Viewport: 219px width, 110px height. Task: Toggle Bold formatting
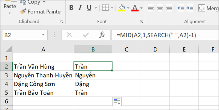click(x=71, y=8)
